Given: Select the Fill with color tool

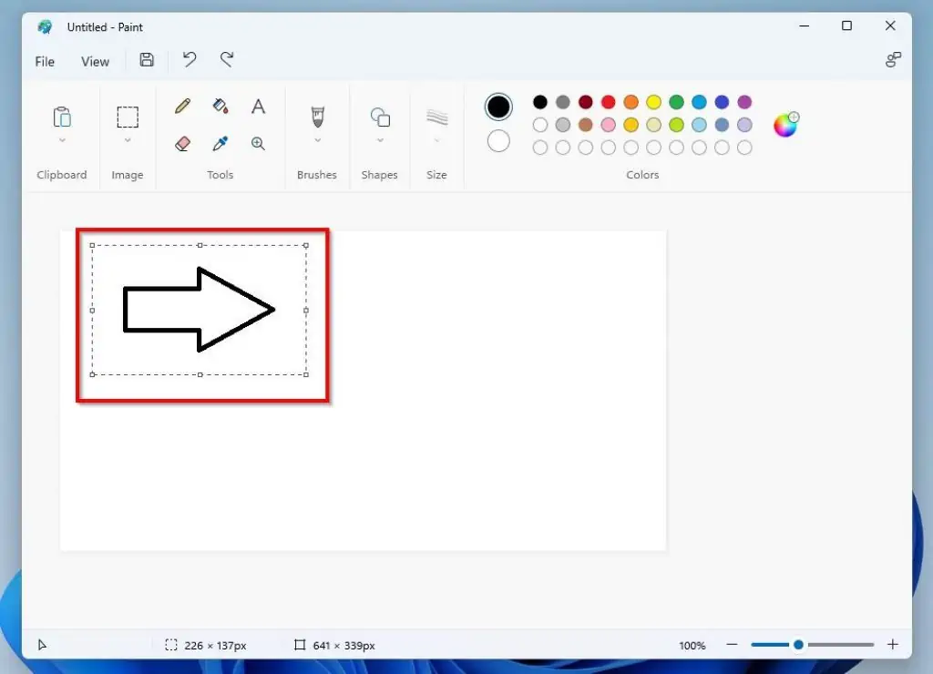Looking at the screenshot, I should [220, 107].
